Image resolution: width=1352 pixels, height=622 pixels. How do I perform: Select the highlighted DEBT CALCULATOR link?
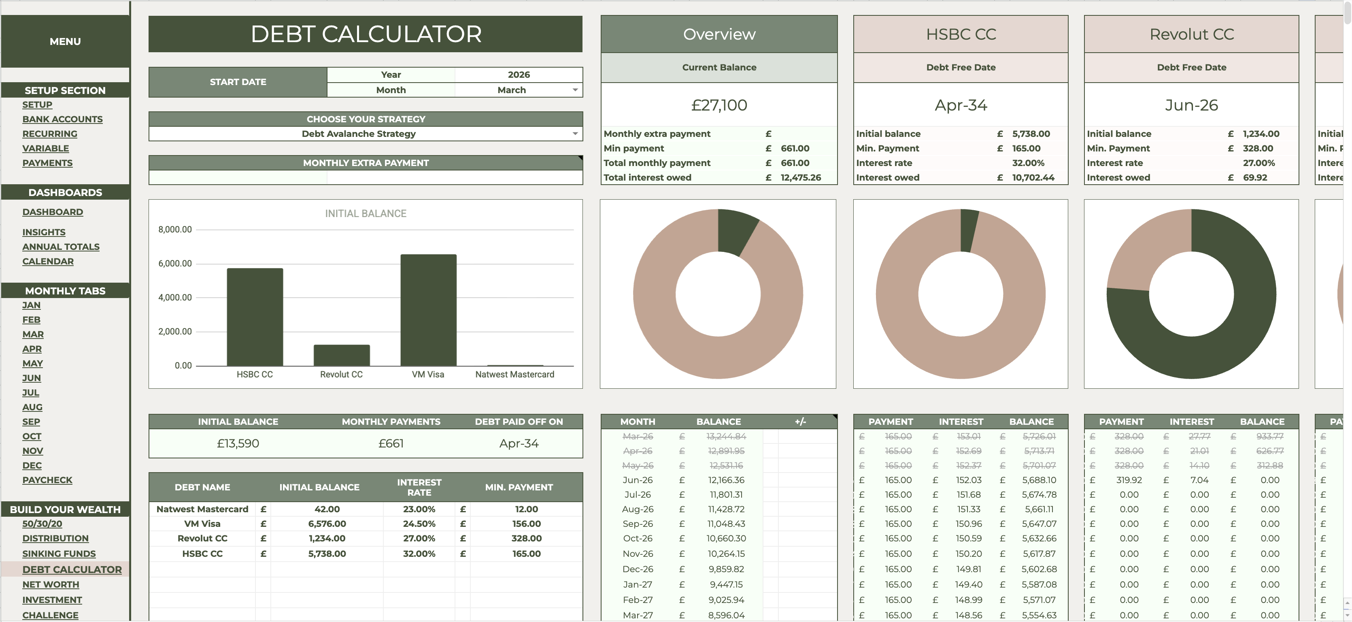[72, 569]
